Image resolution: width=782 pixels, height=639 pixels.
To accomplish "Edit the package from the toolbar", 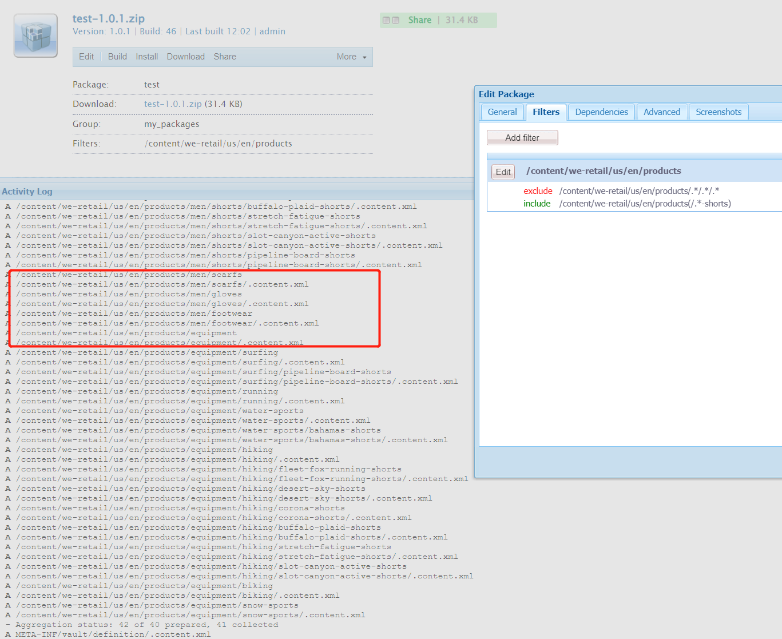I will coord(86,56).
